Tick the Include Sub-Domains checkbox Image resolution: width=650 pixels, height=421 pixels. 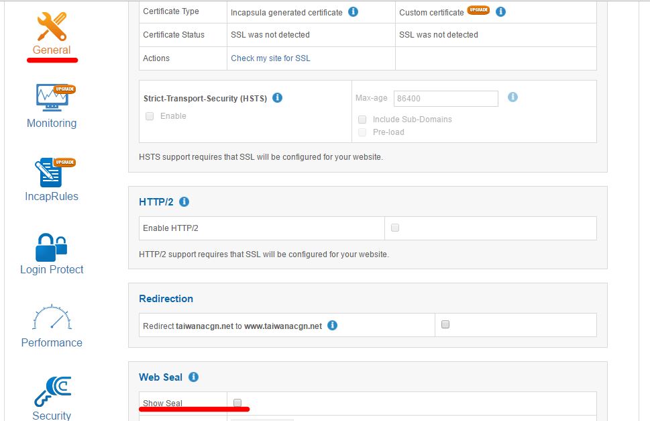362,120
